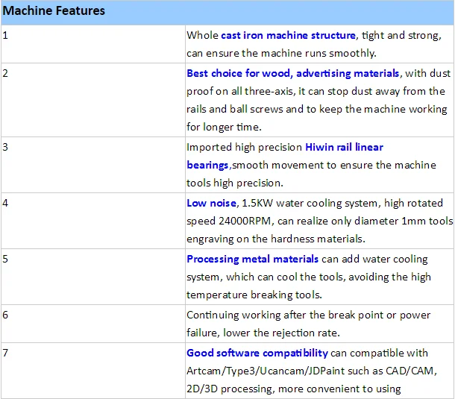
Task: Click the "Hiwin rail linear" blue text
Action: [x=344, y=147]
